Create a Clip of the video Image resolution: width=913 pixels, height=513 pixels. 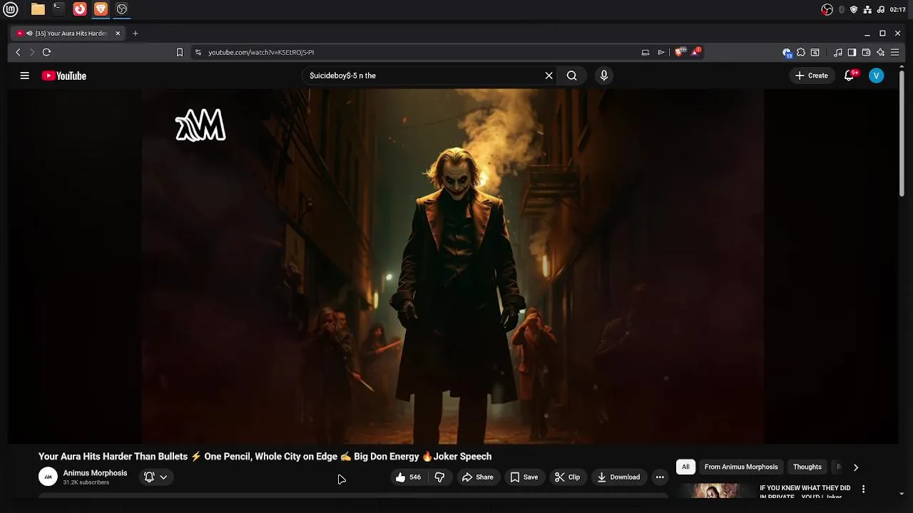[567, 477]
